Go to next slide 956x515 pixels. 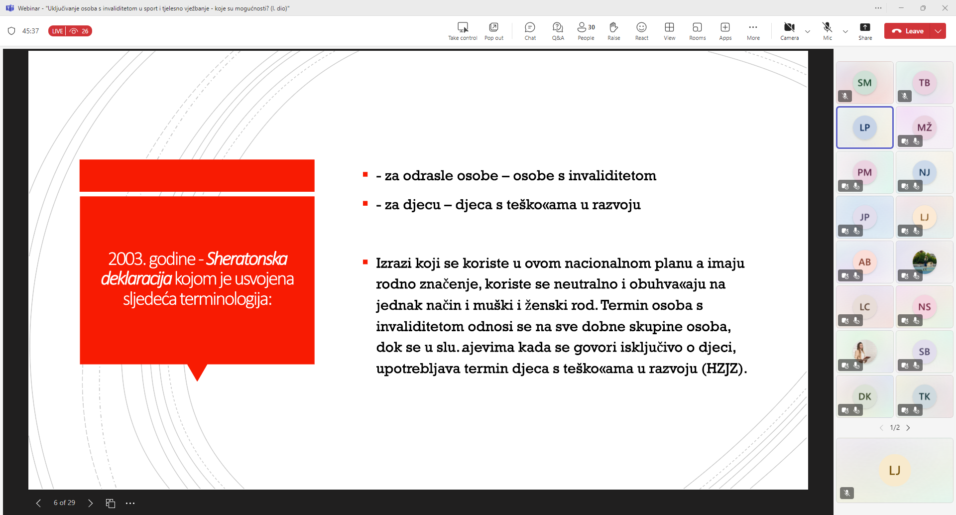pyautogui.click(x=90, y=503)
